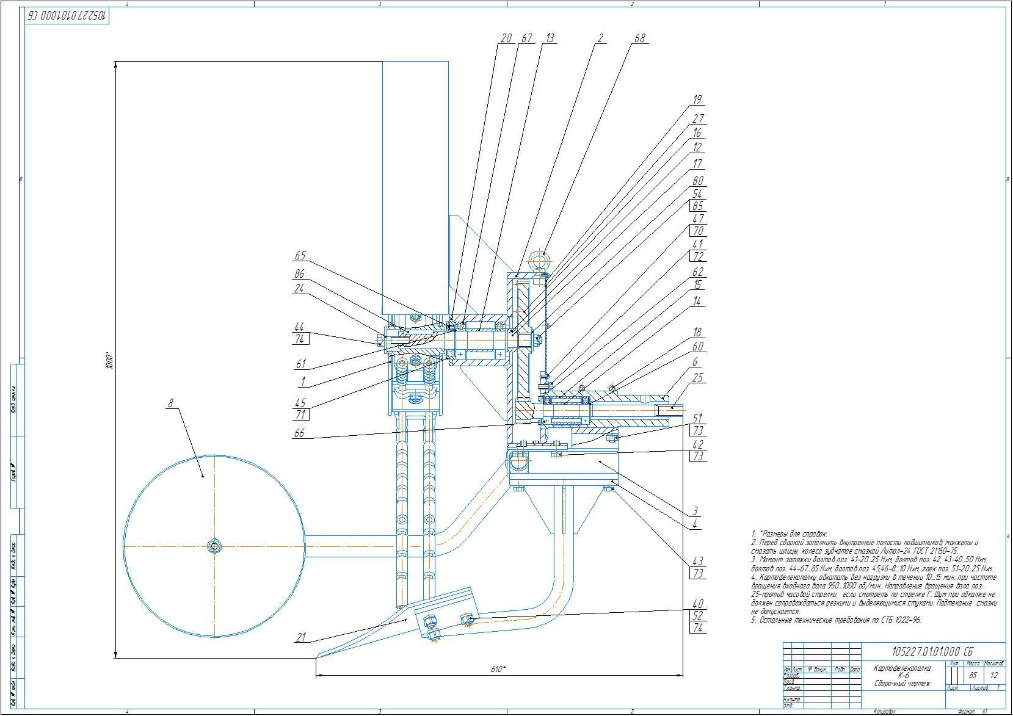Select part callout number 27
The image size is (1013, 716).
click(697, 118)
